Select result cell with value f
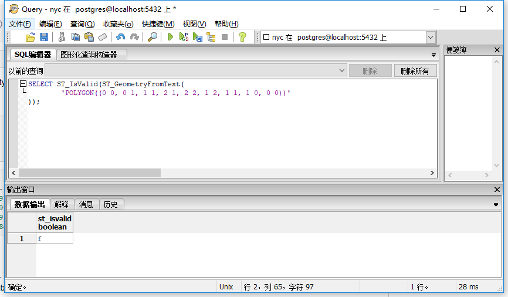 (x=55, y=239)
